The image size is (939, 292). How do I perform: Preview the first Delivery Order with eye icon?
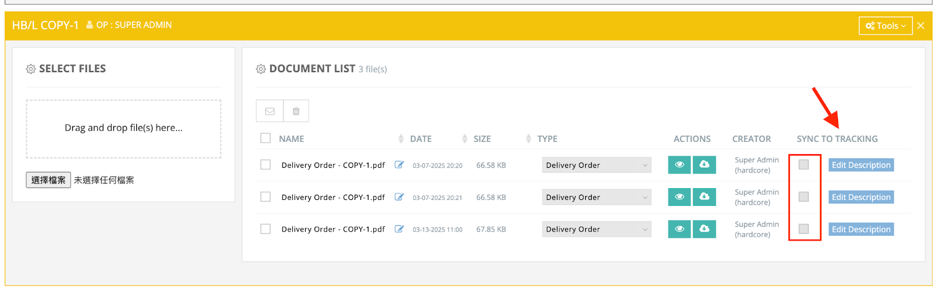[x=680, y=165]
